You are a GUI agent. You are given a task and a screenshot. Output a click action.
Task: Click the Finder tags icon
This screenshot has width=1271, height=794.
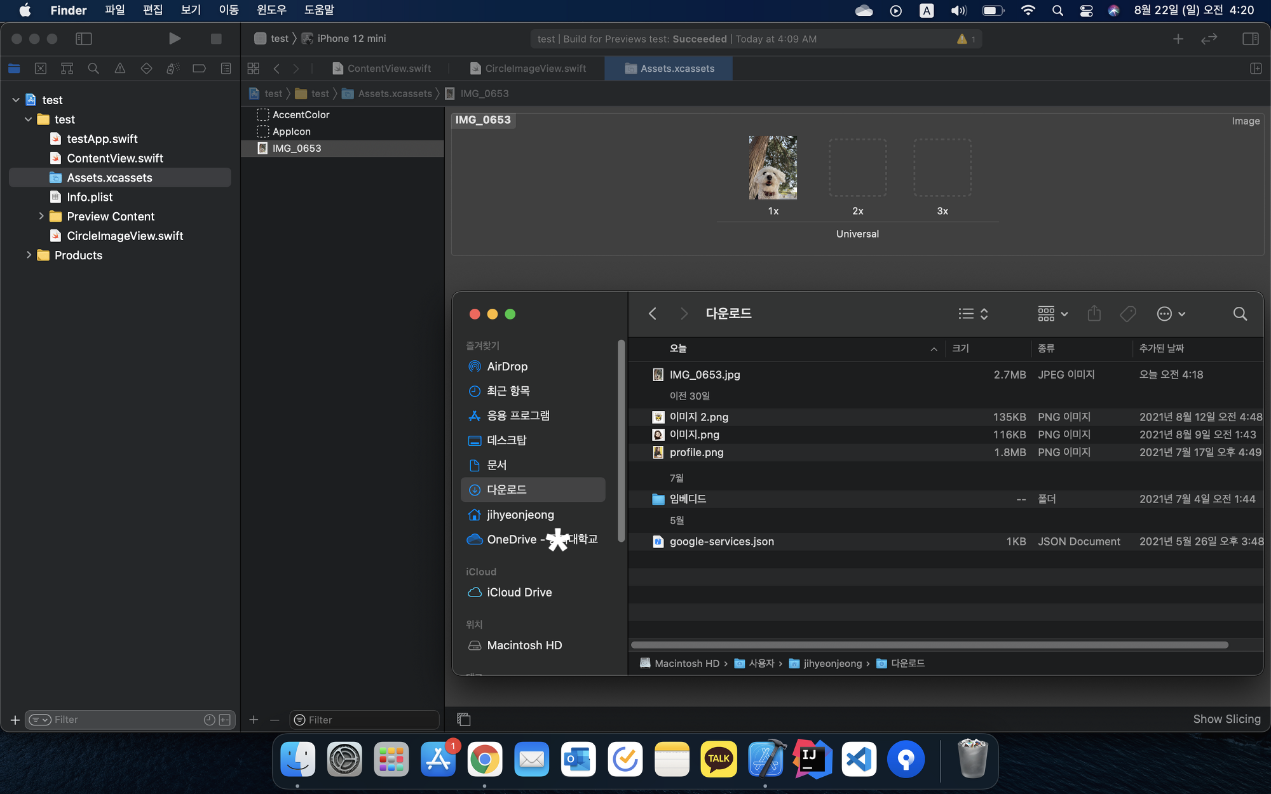(x=1128, y=314)
